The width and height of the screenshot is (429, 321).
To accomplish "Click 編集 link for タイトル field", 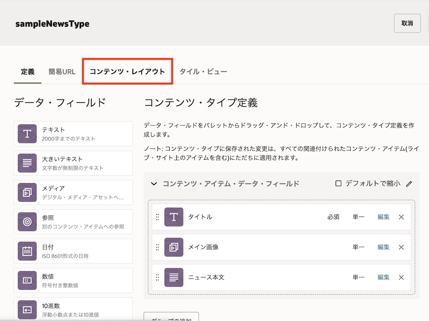I will (x=383, y=217).
